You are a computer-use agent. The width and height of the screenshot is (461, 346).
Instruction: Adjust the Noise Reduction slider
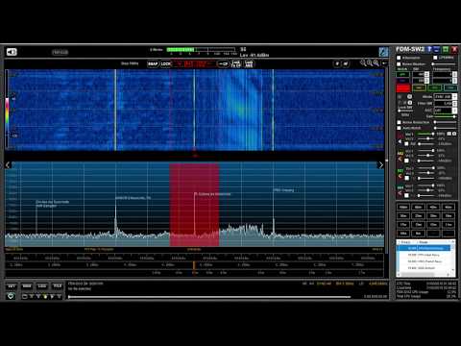tap(445, 122)
